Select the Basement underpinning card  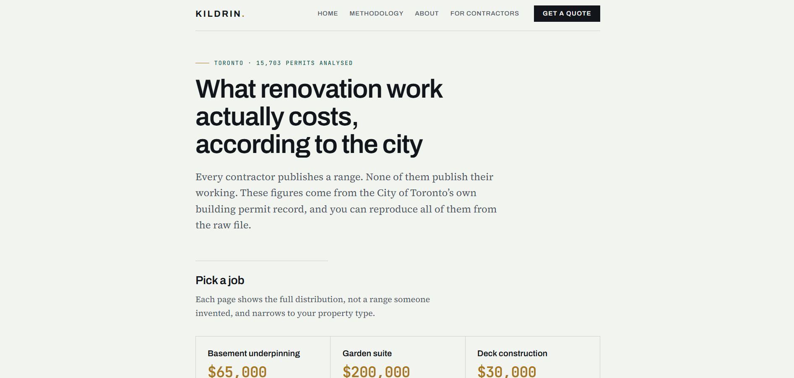[x=263, y=357]
